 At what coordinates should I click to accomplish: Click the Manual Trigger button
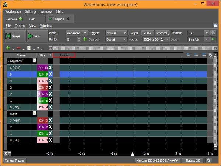tap(14, 160)
